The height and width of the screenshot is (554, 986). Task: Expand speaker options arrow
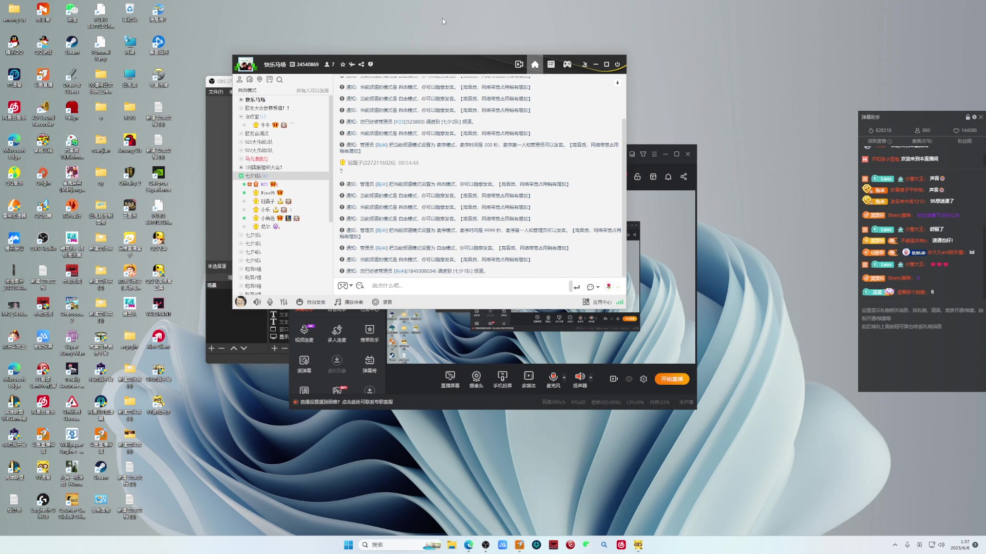591,378
